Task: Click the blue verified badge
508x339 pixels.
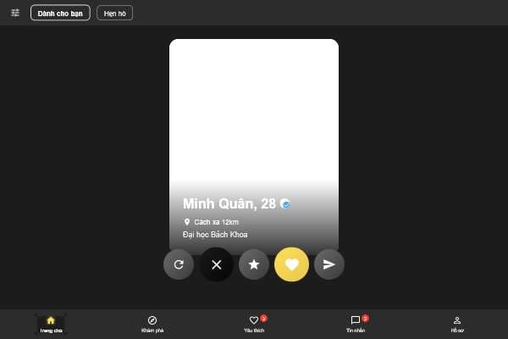Action: click(x=286, y=204)
